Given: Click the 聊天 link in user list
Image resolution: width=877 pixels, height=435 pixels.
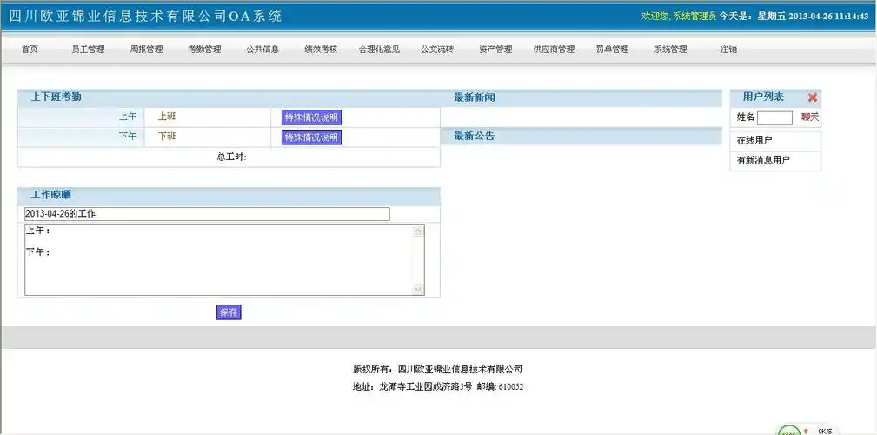Looking at the screenshot, I should tap(809, 117).
